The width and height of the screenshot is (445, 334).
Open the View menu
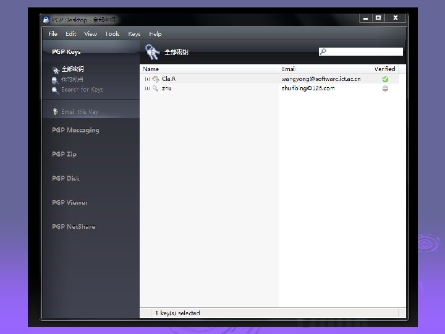click(90, 34)
